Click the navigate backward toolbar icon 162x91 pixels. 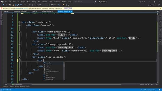3,5
